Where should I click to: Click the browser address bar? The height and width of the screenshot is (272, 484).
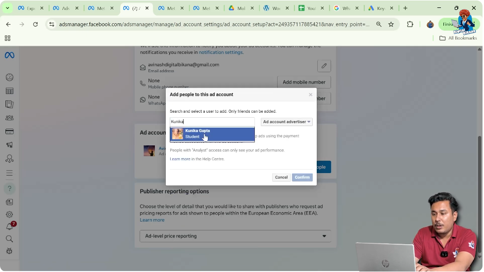pos(214,24)
